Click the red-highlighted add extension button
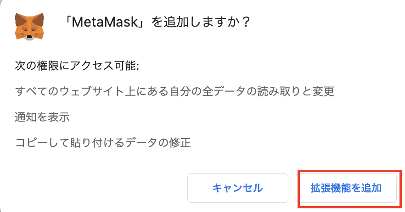Viewport: 405px width, 212px height. click(x=346, y=188)
